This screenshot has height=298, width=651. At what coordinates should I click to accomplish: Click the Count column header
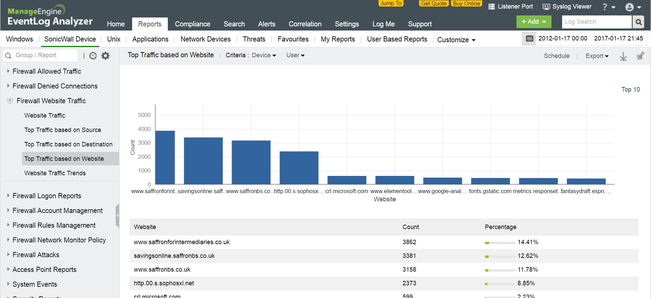click(411, 227)
